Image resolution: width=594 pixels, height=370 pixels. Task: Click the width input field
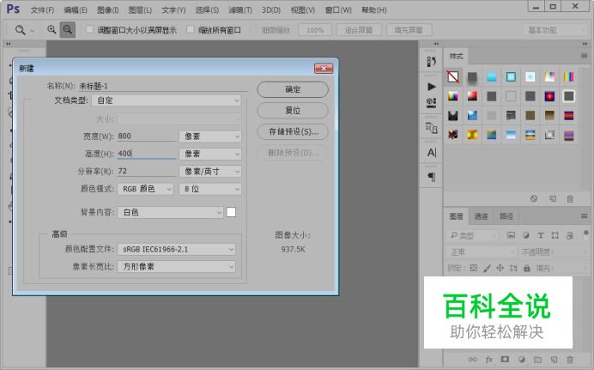pos(146,136)
